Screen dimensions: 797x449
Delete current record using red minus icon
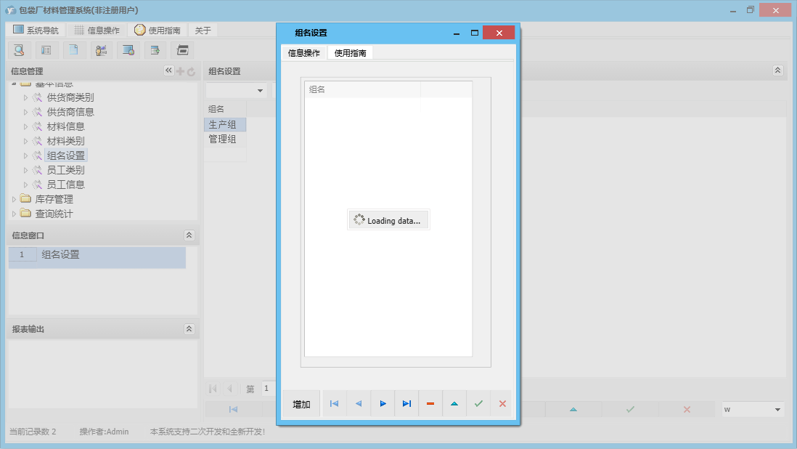(x=430, y=403)
